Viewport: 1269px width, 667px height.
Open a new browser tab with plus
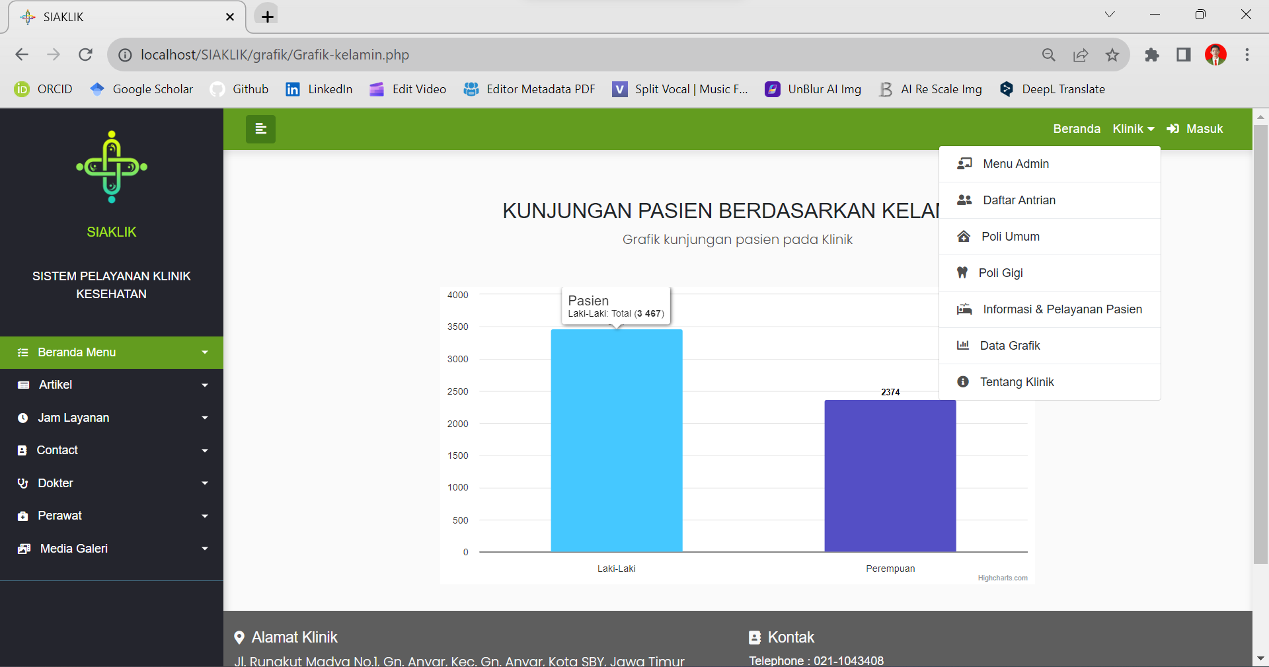(x=268, y=17)
